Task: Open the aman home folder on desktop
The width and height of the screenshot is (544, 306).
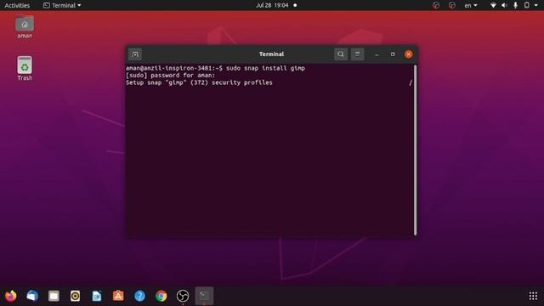Action: click(x=25, y=27)
